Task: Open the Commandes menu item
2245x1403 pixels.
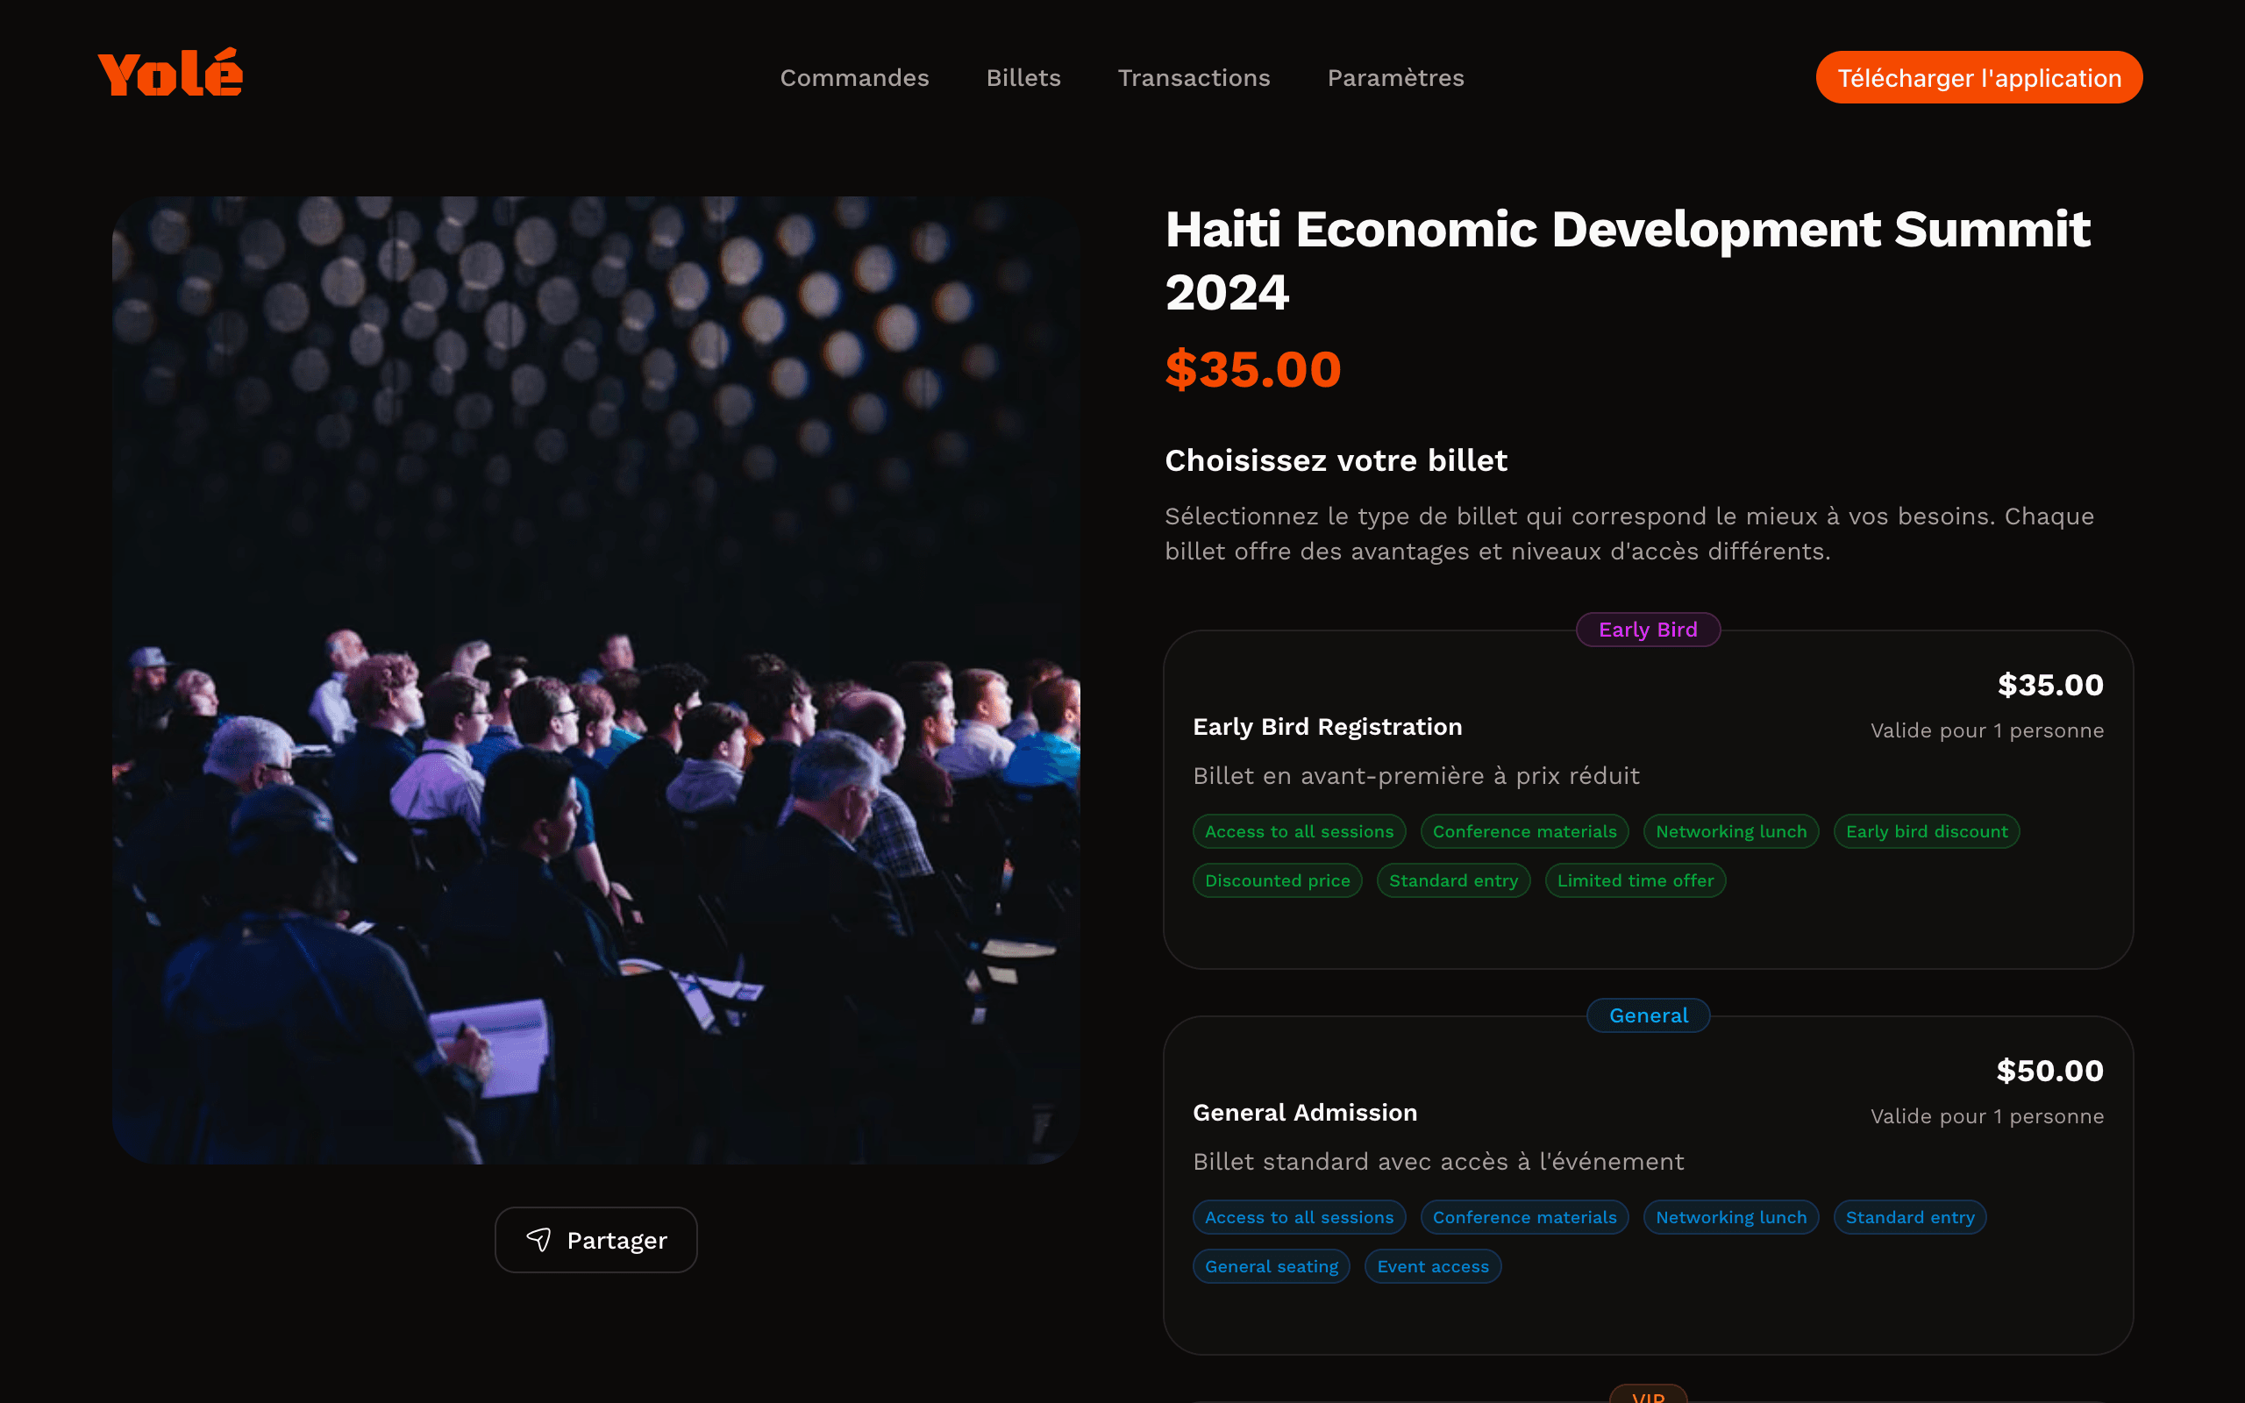Action: pos(853,78)
